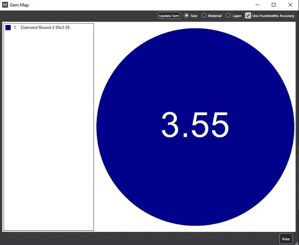299x245 pixels.
Task: Click the large blue gem circle
Action: [195, 127]
